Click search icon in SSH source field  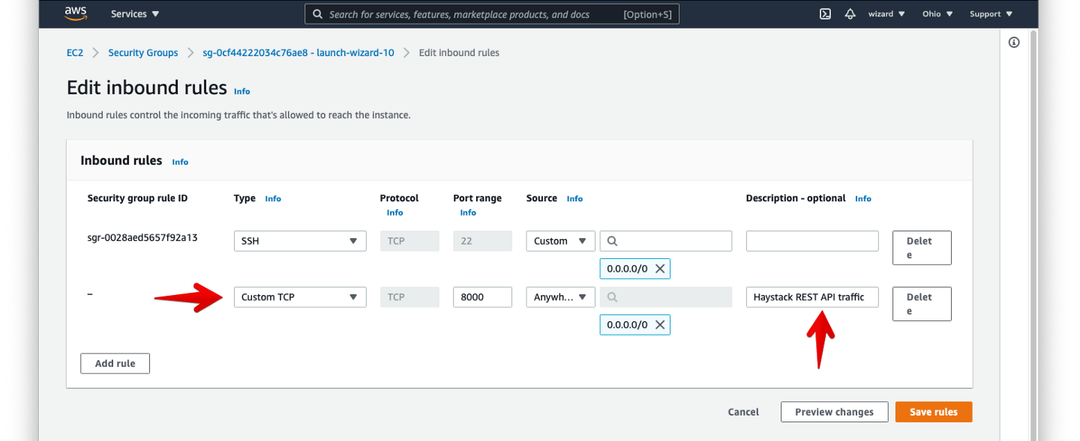click(613, 241)
